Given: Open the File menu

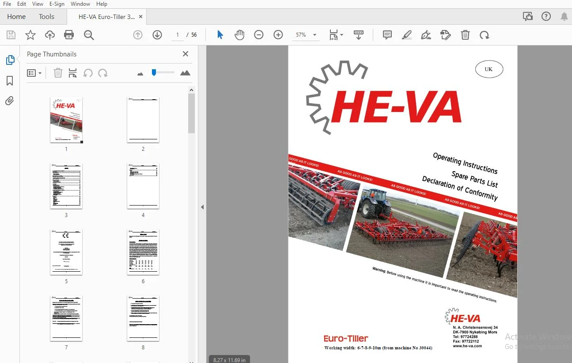Looking at the screenshot, I should (x=7, y=4).
